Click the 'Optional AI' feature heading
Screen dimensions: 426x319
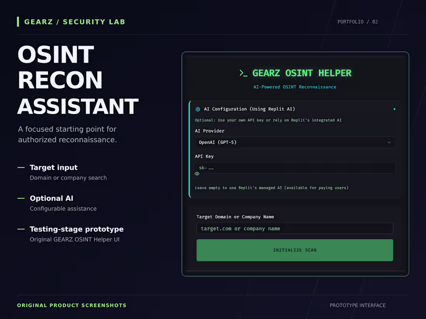pyautogui.click(x=52, y=198)
